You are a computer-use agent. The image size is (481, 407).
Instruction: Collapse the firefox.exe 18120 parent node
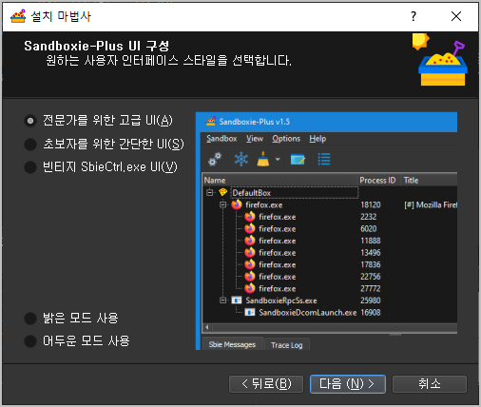point(223,204)
